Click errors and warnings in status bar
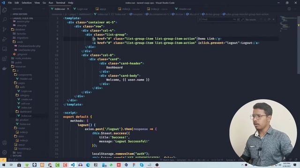Viewport: 300px width, 168px height. click(x=13, y=160)
